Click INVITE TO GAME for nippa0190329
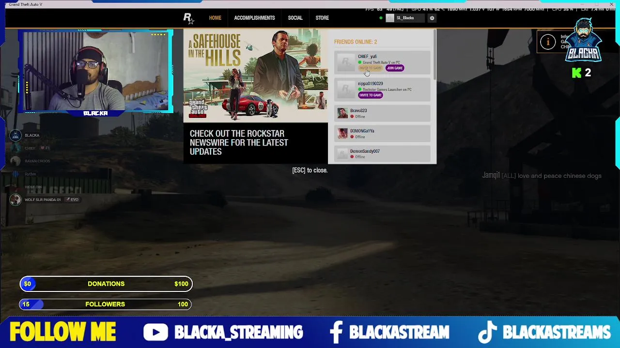The width and height of the screenshot is (620, 348). [x=371, y=95]
